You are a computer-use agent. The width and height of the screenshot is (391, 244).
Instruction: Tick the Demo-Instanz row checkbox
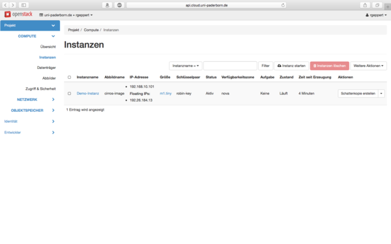69,93
